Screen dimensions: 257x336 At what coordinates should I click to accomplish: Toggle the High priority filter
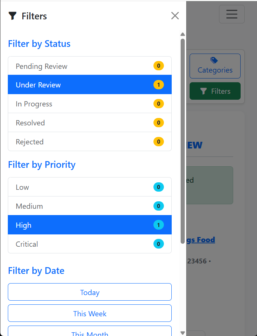[89, 225]
